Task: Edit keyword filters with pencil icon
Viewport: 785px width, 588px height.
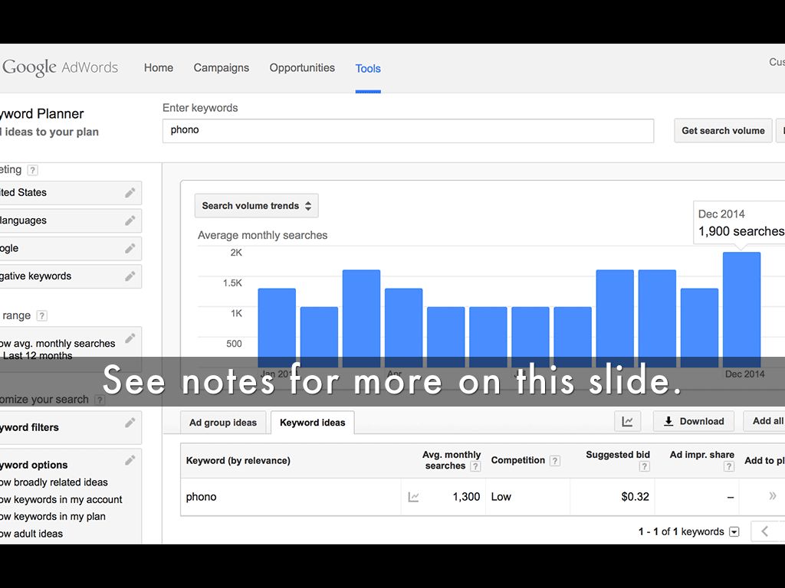Action: (x=130, y=423)
